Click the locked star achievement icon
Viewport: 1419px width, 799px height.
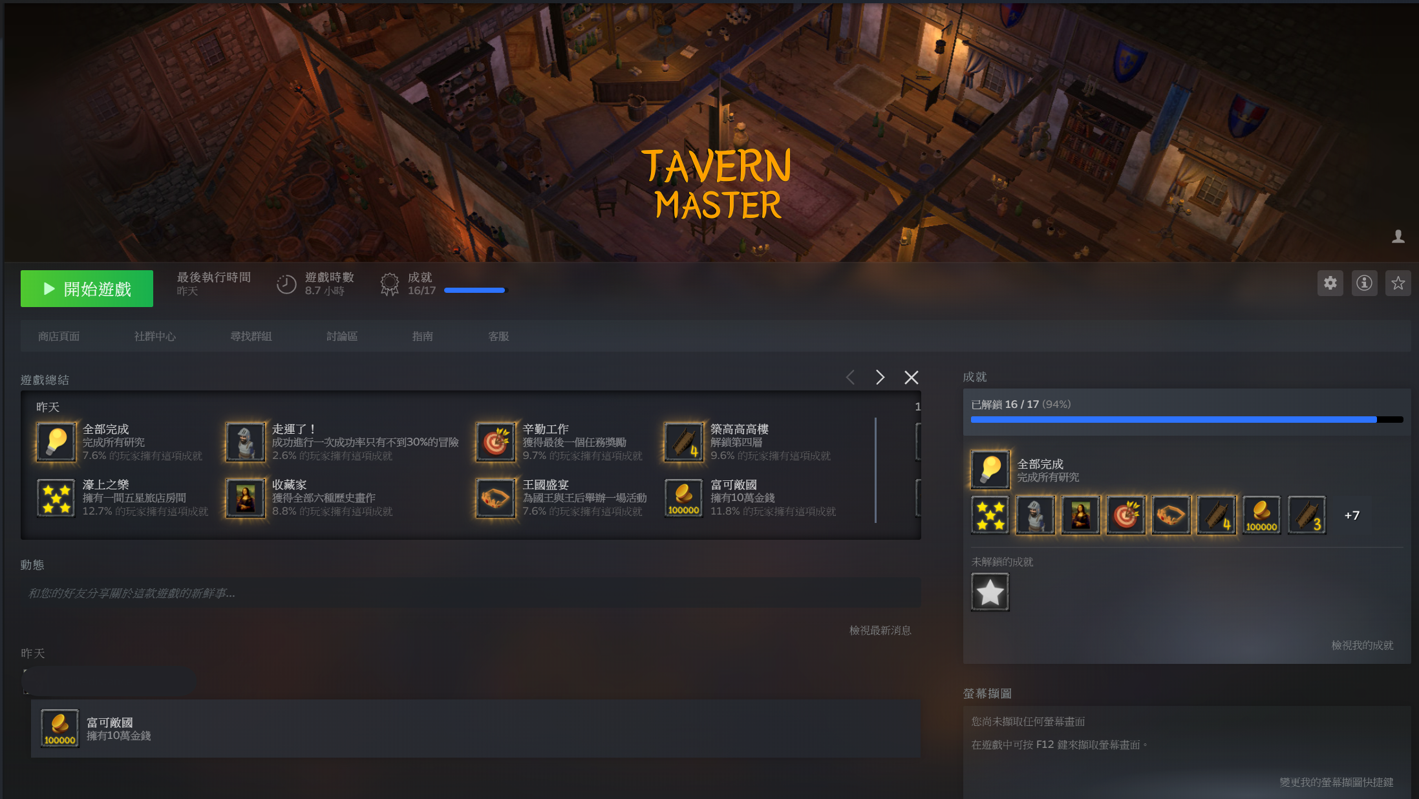click(x=990, y=592)
